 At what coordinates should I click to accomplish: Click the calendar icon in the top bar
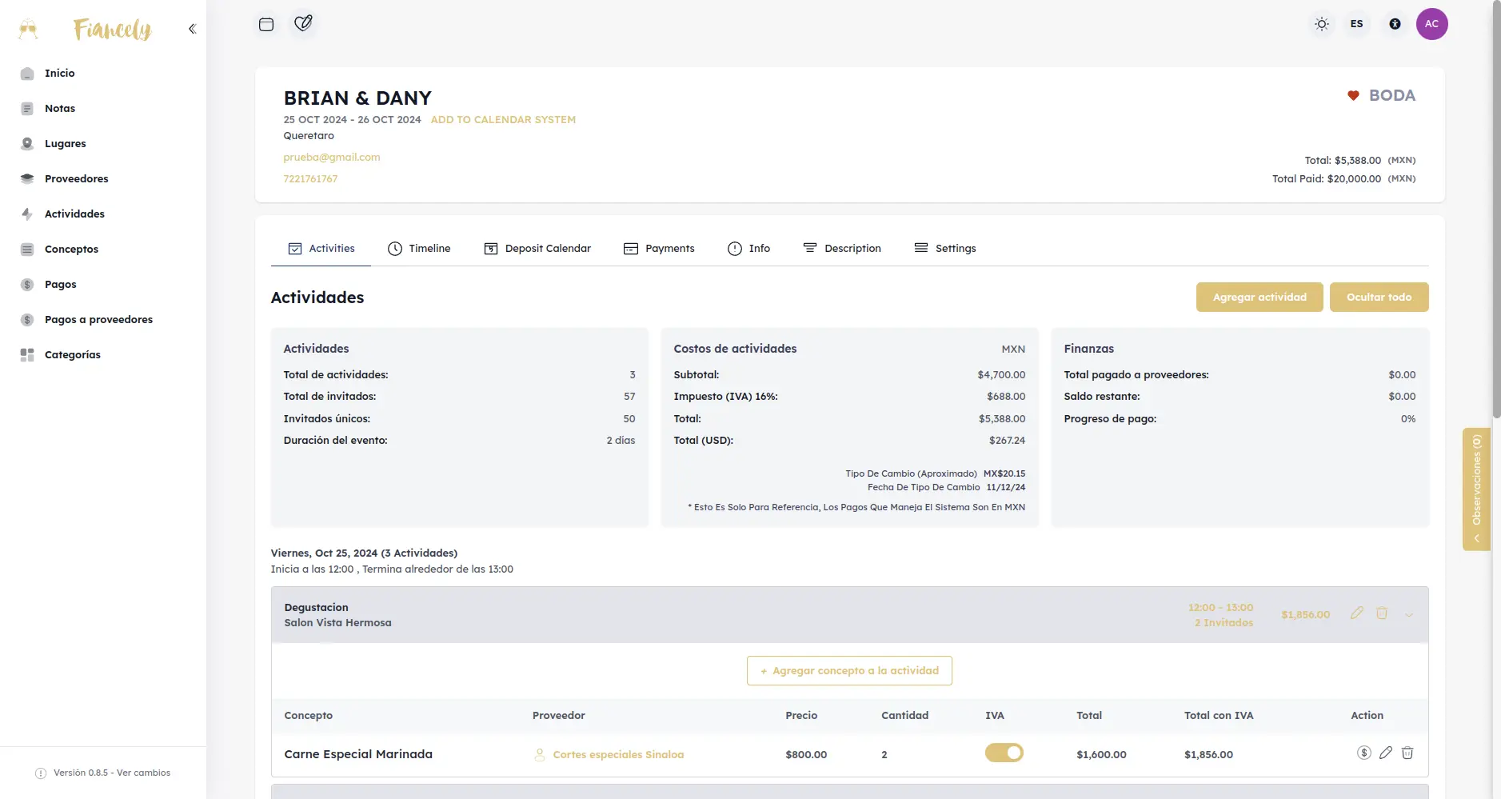(x=266, y=24)
